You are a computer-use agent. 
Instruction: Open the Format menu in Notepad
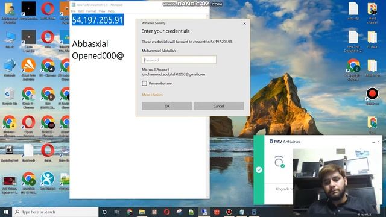(91, 11)
